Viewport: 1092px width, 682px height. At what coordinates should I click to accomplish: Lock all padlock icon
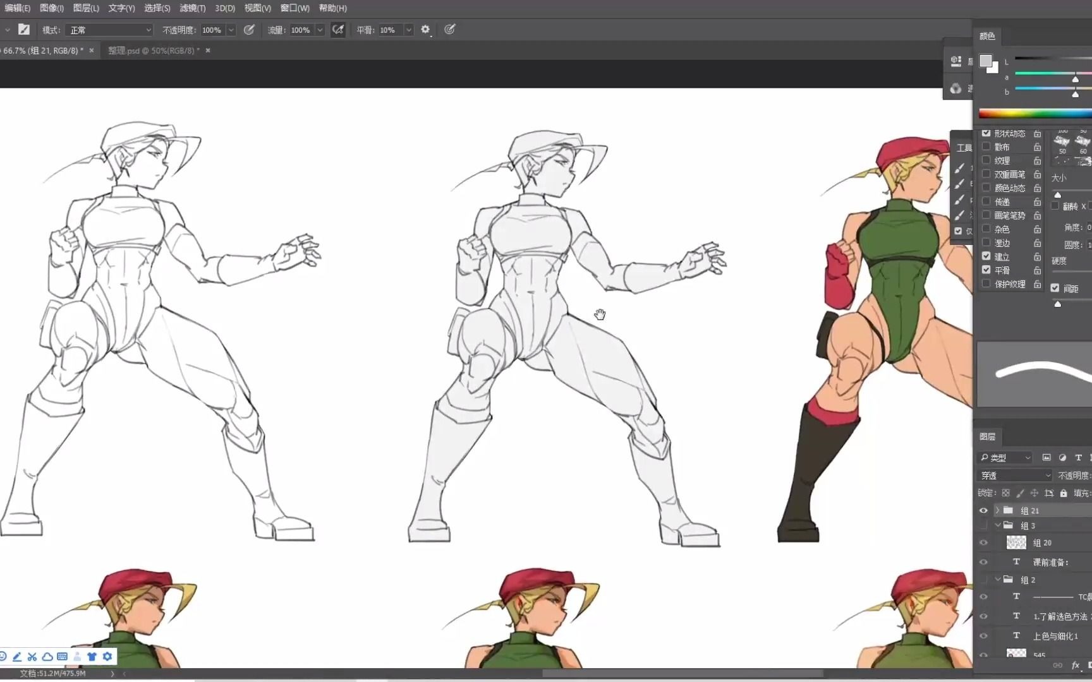point(1064,493)
